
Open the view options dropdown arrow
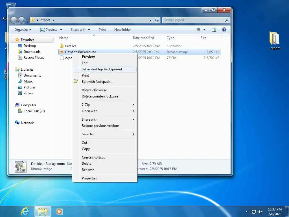coord(204,30)
